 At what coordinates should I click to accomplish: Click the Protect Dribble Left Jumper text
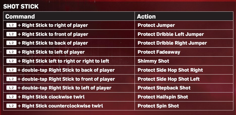coord(171,34)
